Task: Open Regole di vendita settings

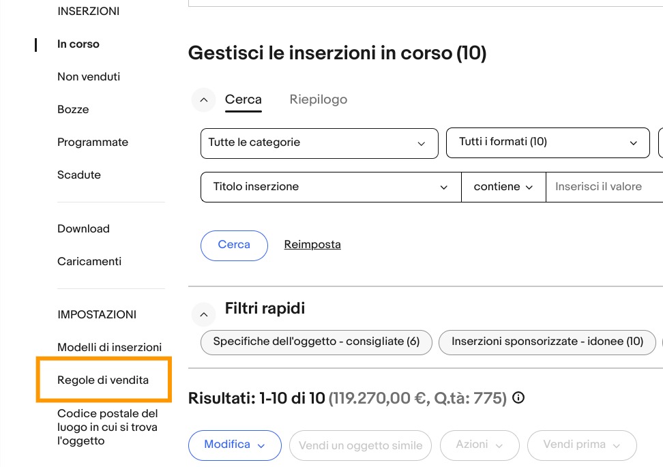Action: (103, 380)
